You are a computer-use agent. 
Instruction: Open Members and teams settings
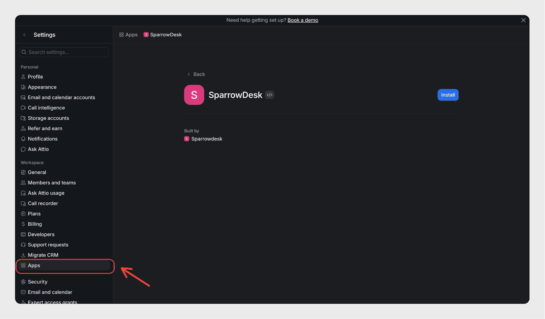pyautogui.click(x=52, y=183)
